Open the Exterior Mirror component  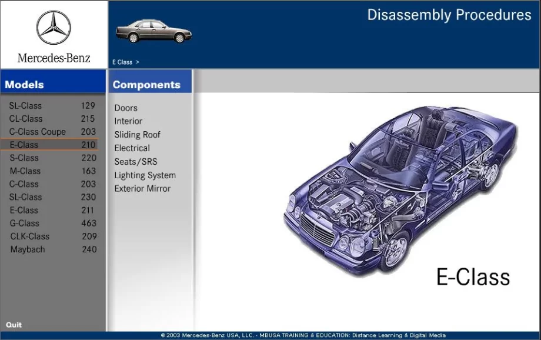[142, 188]
